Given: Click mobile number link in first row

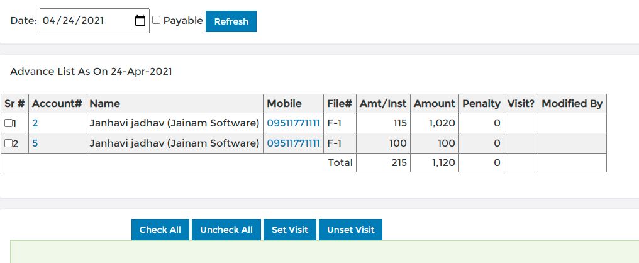Looking at the screenshot, I should click(x=294, y=123).
